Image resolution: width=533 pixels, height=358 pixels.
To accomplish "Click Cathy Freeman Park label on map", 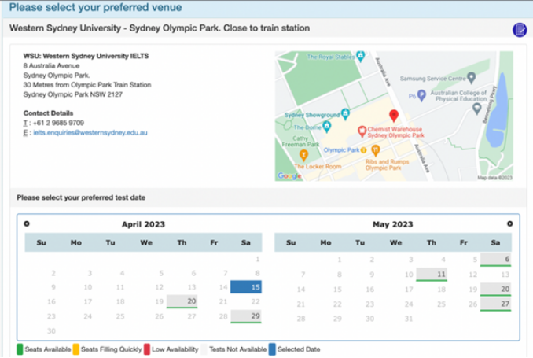I will [x=300, y=141].
